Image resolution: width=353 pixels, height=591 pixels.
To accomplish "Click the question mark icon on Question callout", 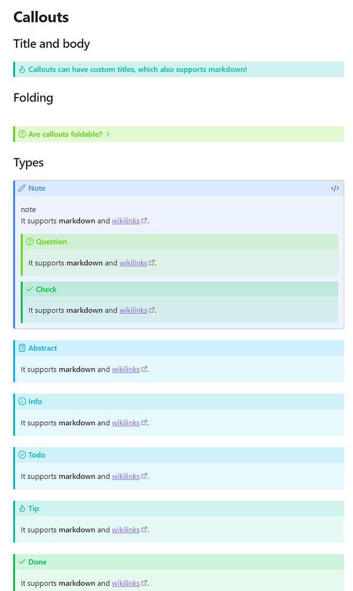I will point(30,241).
